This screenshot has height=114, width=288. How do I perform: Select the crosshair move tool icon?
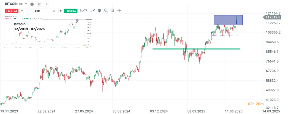119,11
